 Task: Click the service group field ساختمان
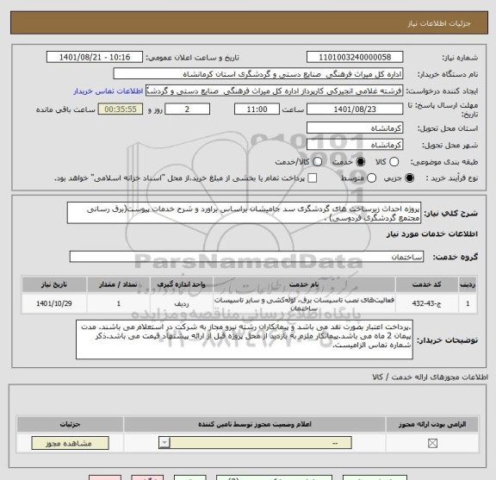[246, 257]
